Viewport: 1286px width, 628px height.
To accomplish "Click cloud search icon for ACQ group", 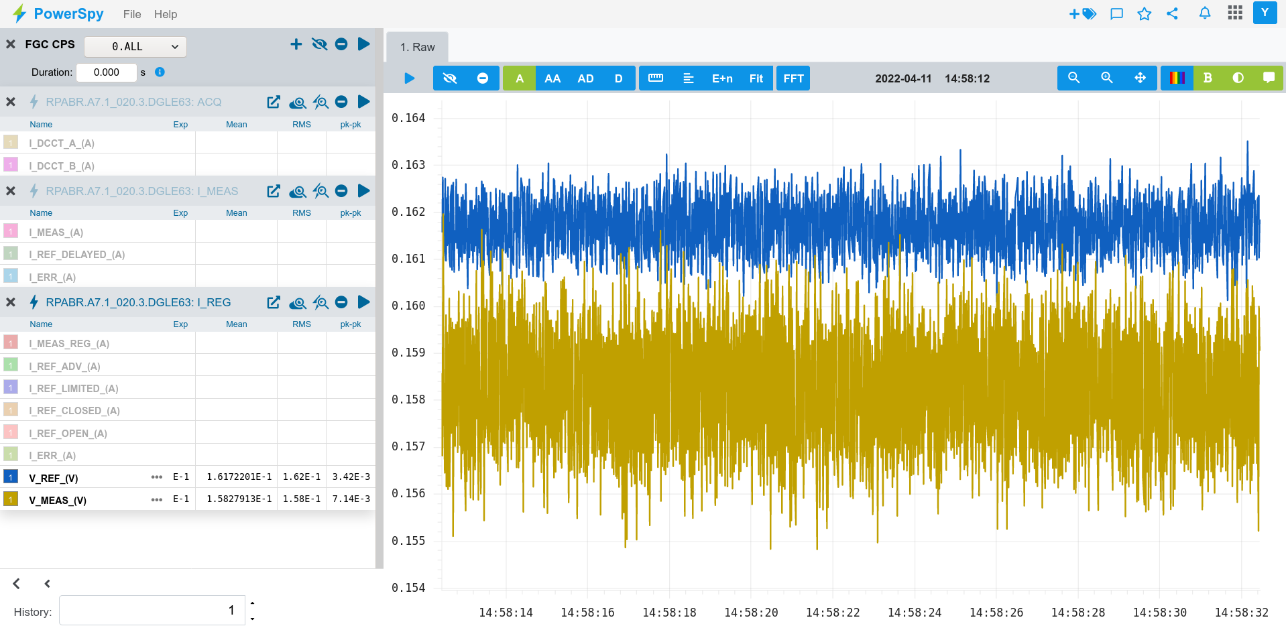I will [x=297, y=102].
